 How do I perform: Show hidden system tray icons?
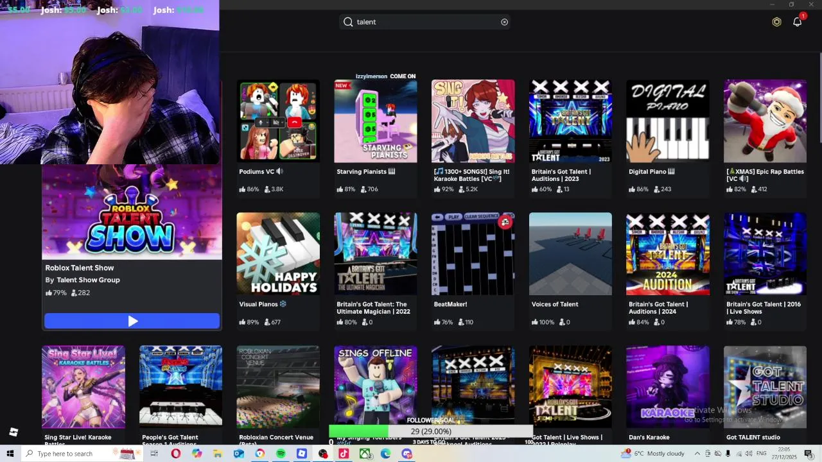pos(697,454)
